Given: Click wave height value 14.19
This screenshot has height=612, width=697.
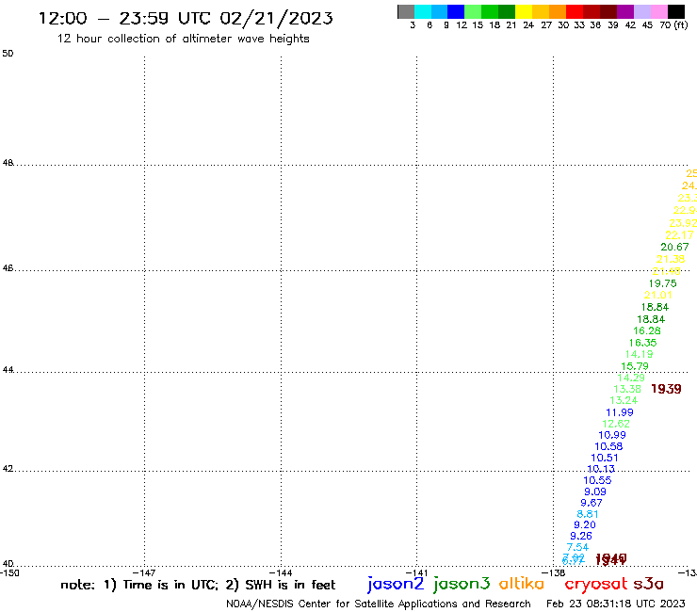Looking at the screenshot, I should click(639, 354).
